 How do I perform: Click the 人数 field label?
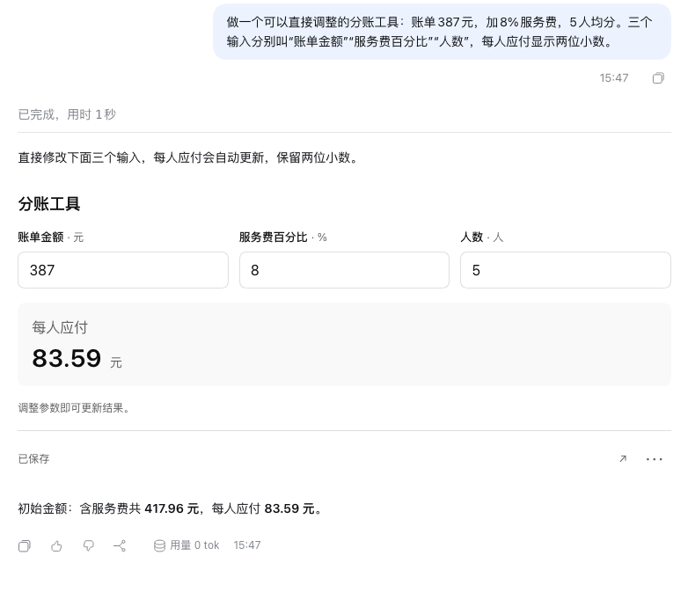472,238
